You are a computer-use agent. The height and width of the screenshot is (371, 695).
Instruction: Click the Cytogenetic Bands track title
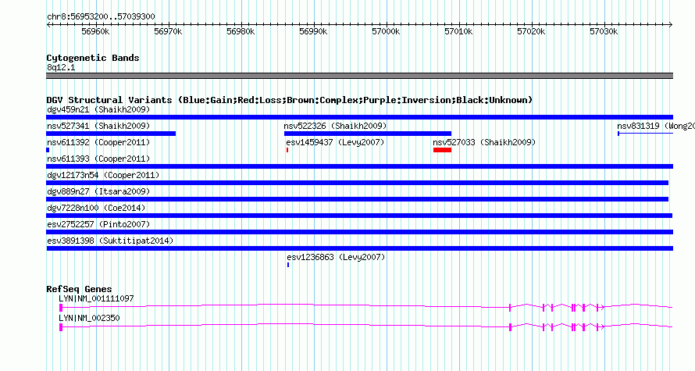93,58
